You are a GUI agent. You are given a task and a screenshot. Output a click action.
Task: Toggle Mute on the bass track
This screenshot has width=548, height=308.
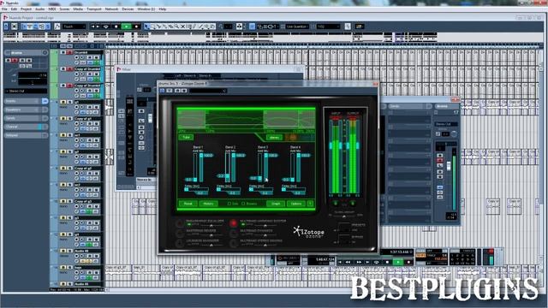[63, 268]
